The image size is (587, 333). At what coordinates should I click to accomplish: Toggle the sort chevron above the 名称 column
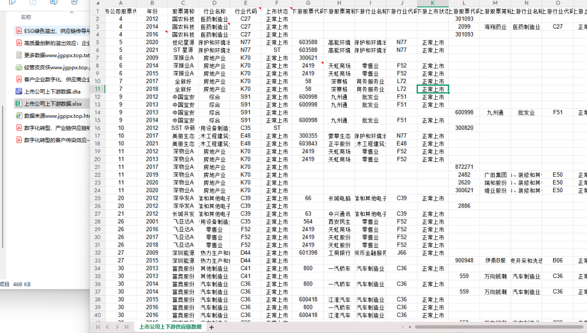(72, 13)
